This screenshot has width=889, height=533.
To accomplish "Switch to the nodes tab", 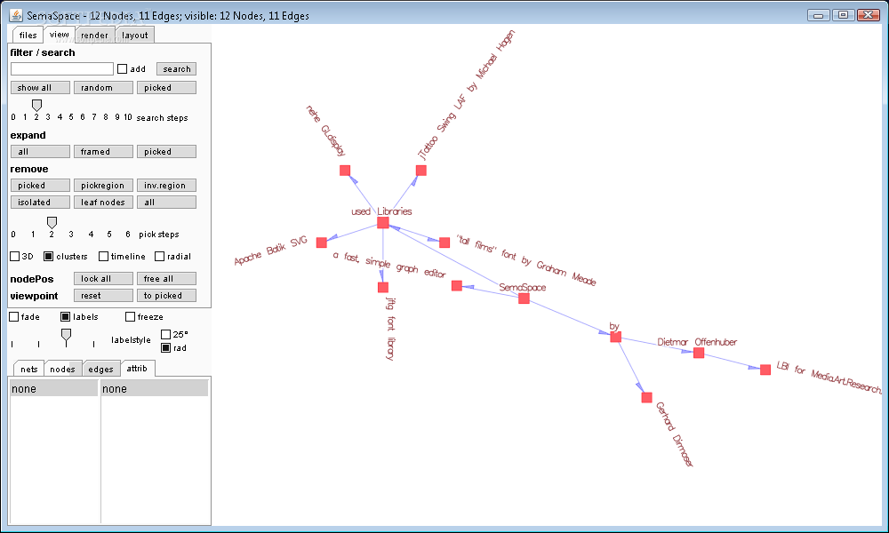I will [62, 369].
